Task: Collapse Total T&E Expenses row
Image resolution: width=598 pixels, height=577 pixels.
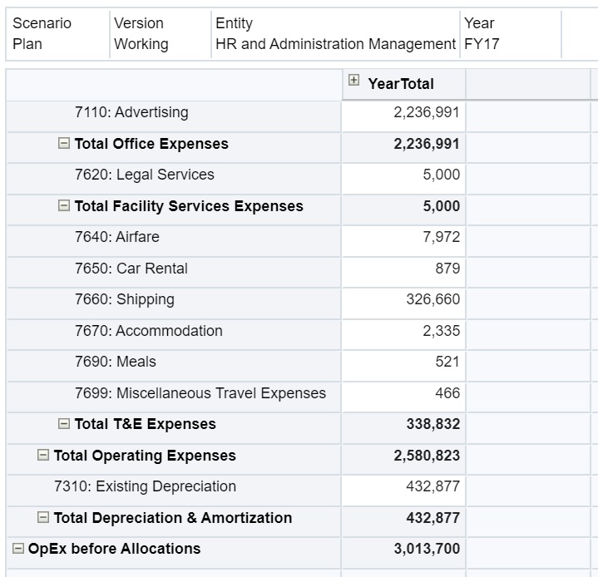Action: click(x=64, y=424)
